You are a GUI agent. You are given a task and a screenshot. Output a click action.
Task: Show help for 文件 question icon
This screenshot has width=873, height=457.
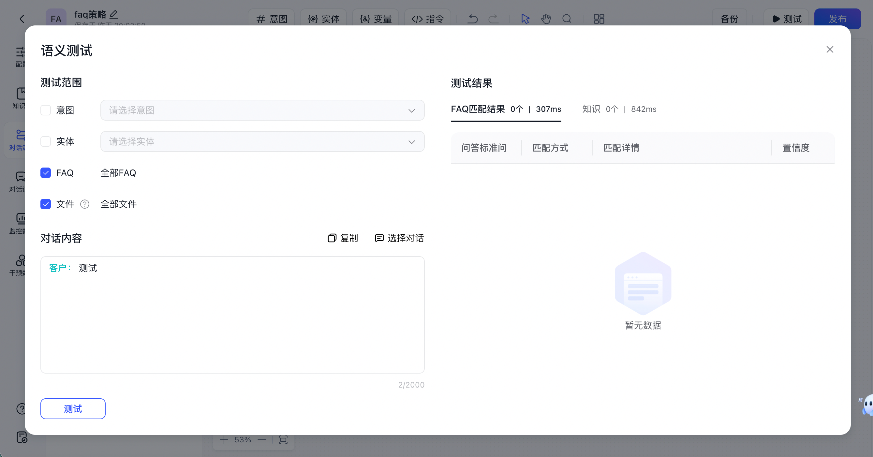pos(85,204)
